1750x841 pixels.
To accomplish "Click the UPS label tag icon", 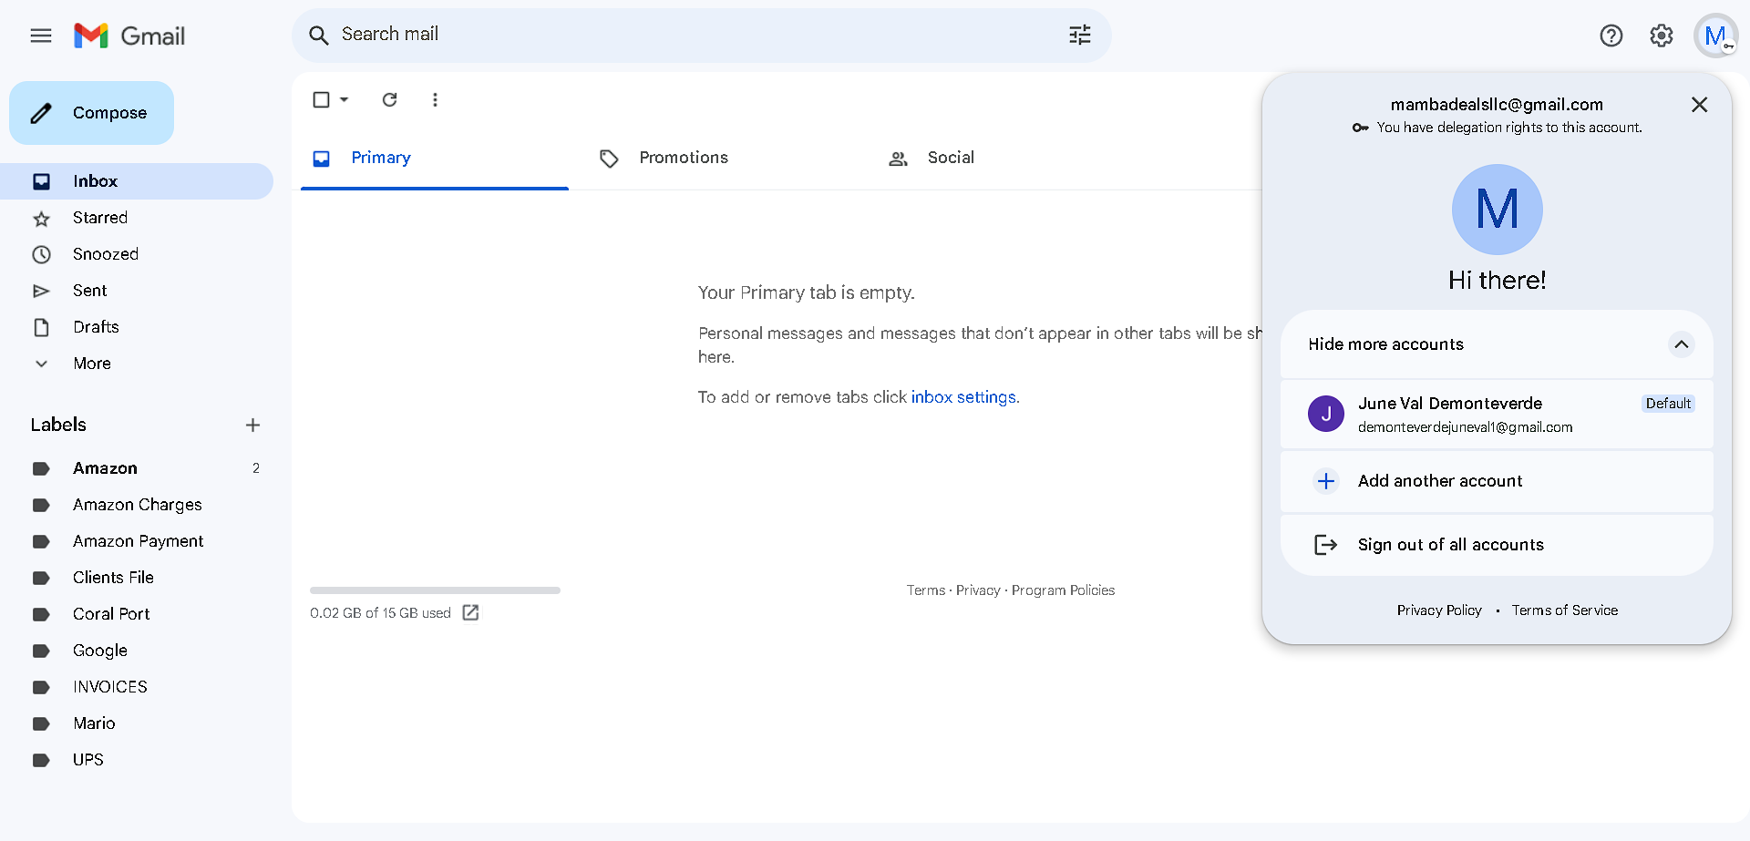I will (41, 760).
